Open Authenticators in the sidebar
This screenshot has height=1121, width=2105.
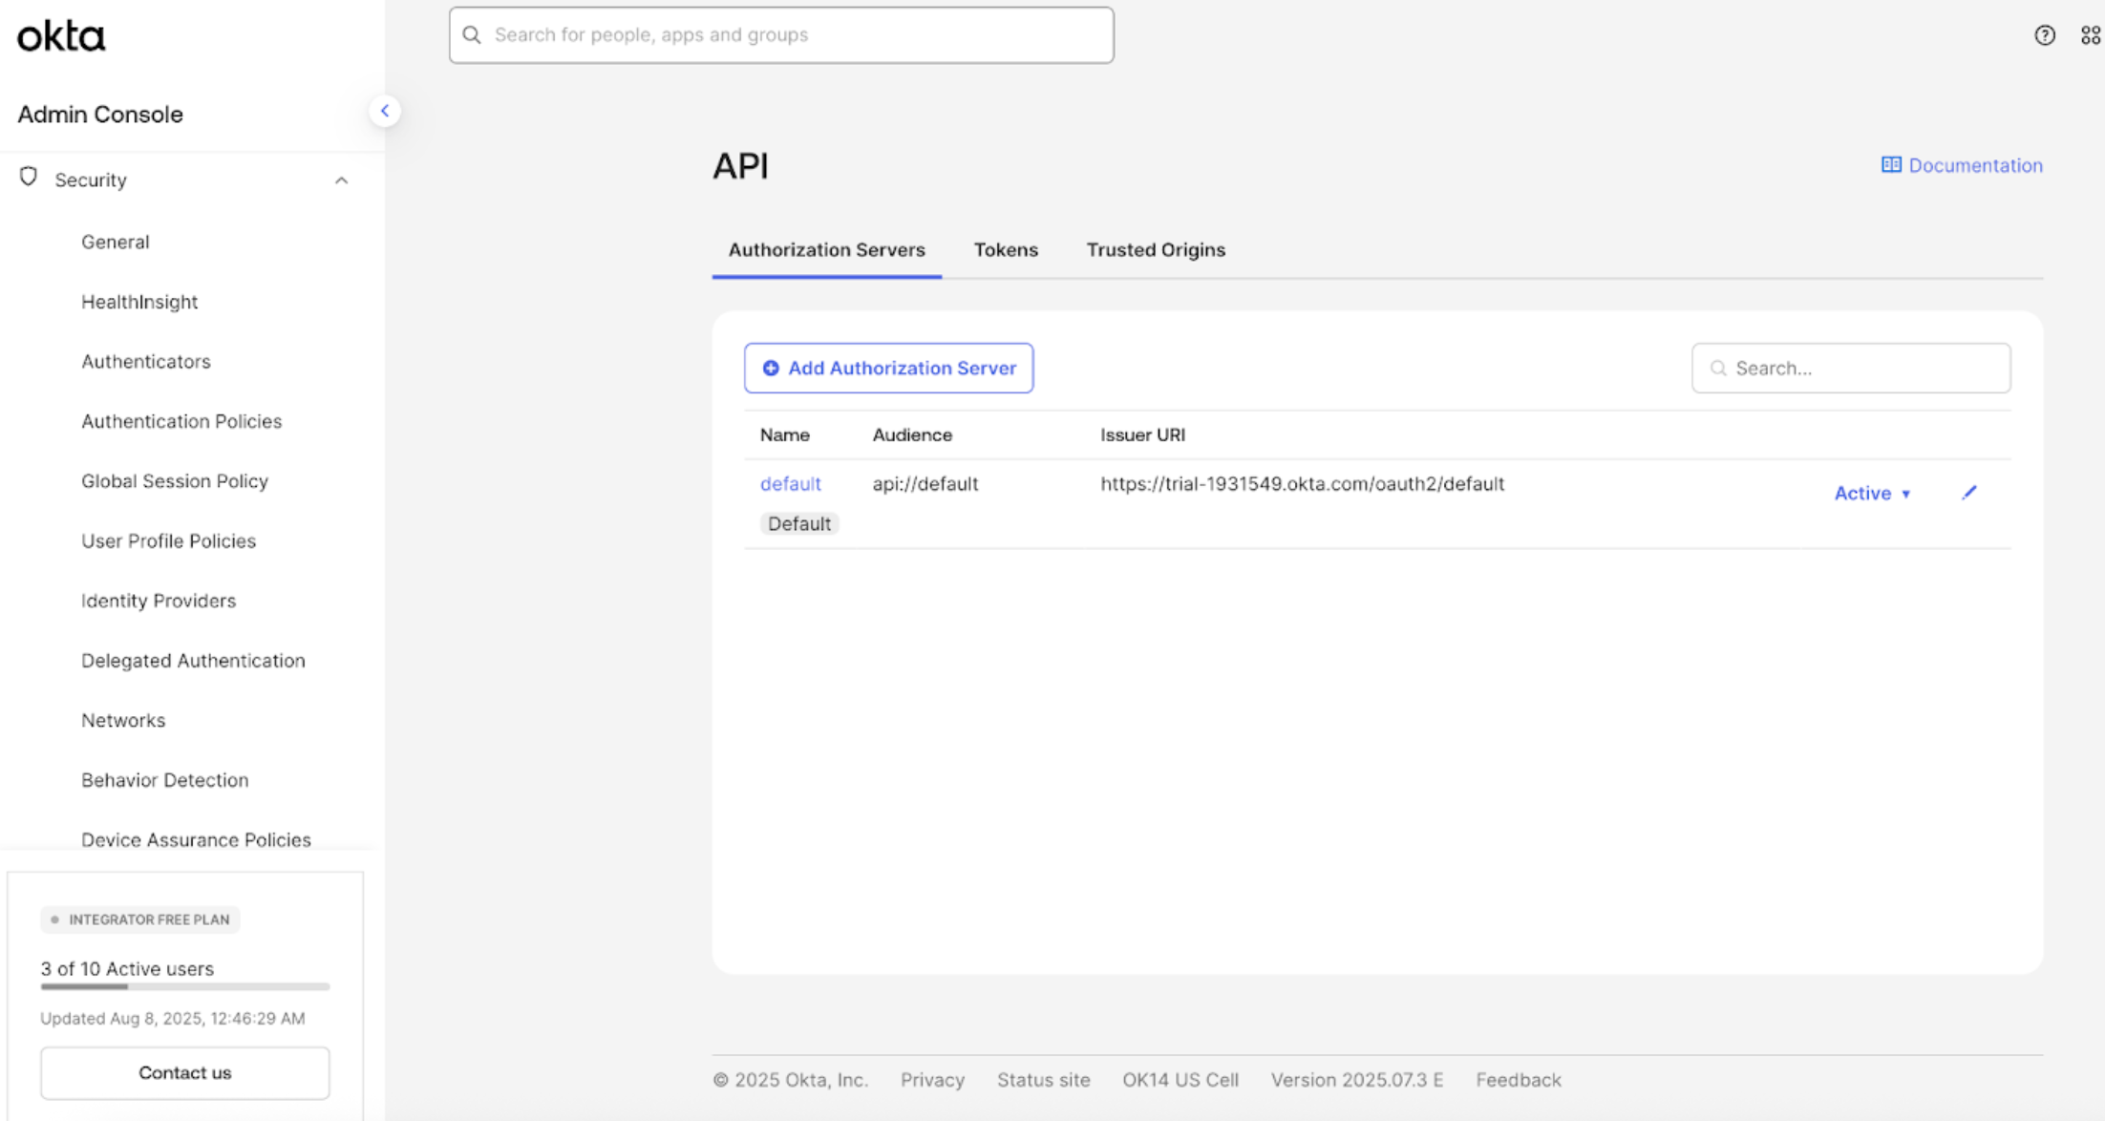click(145, 362)
